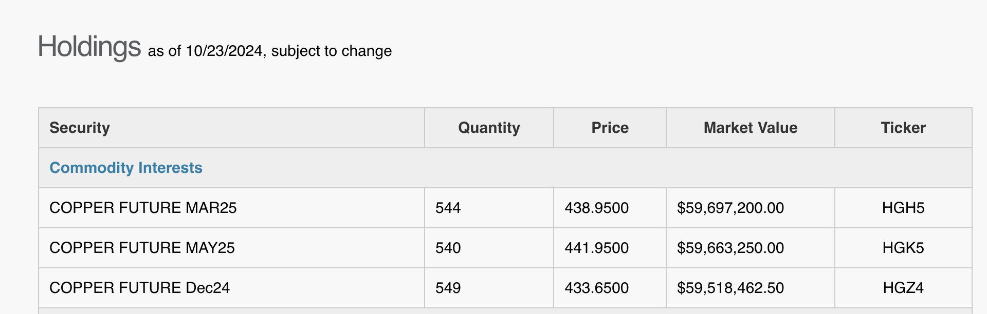Image resolution: width=987 pixels, height=314 pixels.
Task: Click the Holdings heading
Action: point(89,47)
